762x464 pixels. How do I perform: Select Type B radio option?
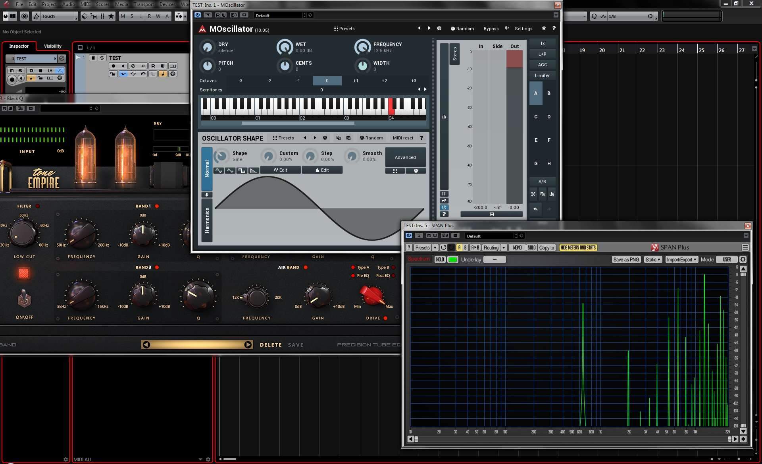tap(393, 267)
